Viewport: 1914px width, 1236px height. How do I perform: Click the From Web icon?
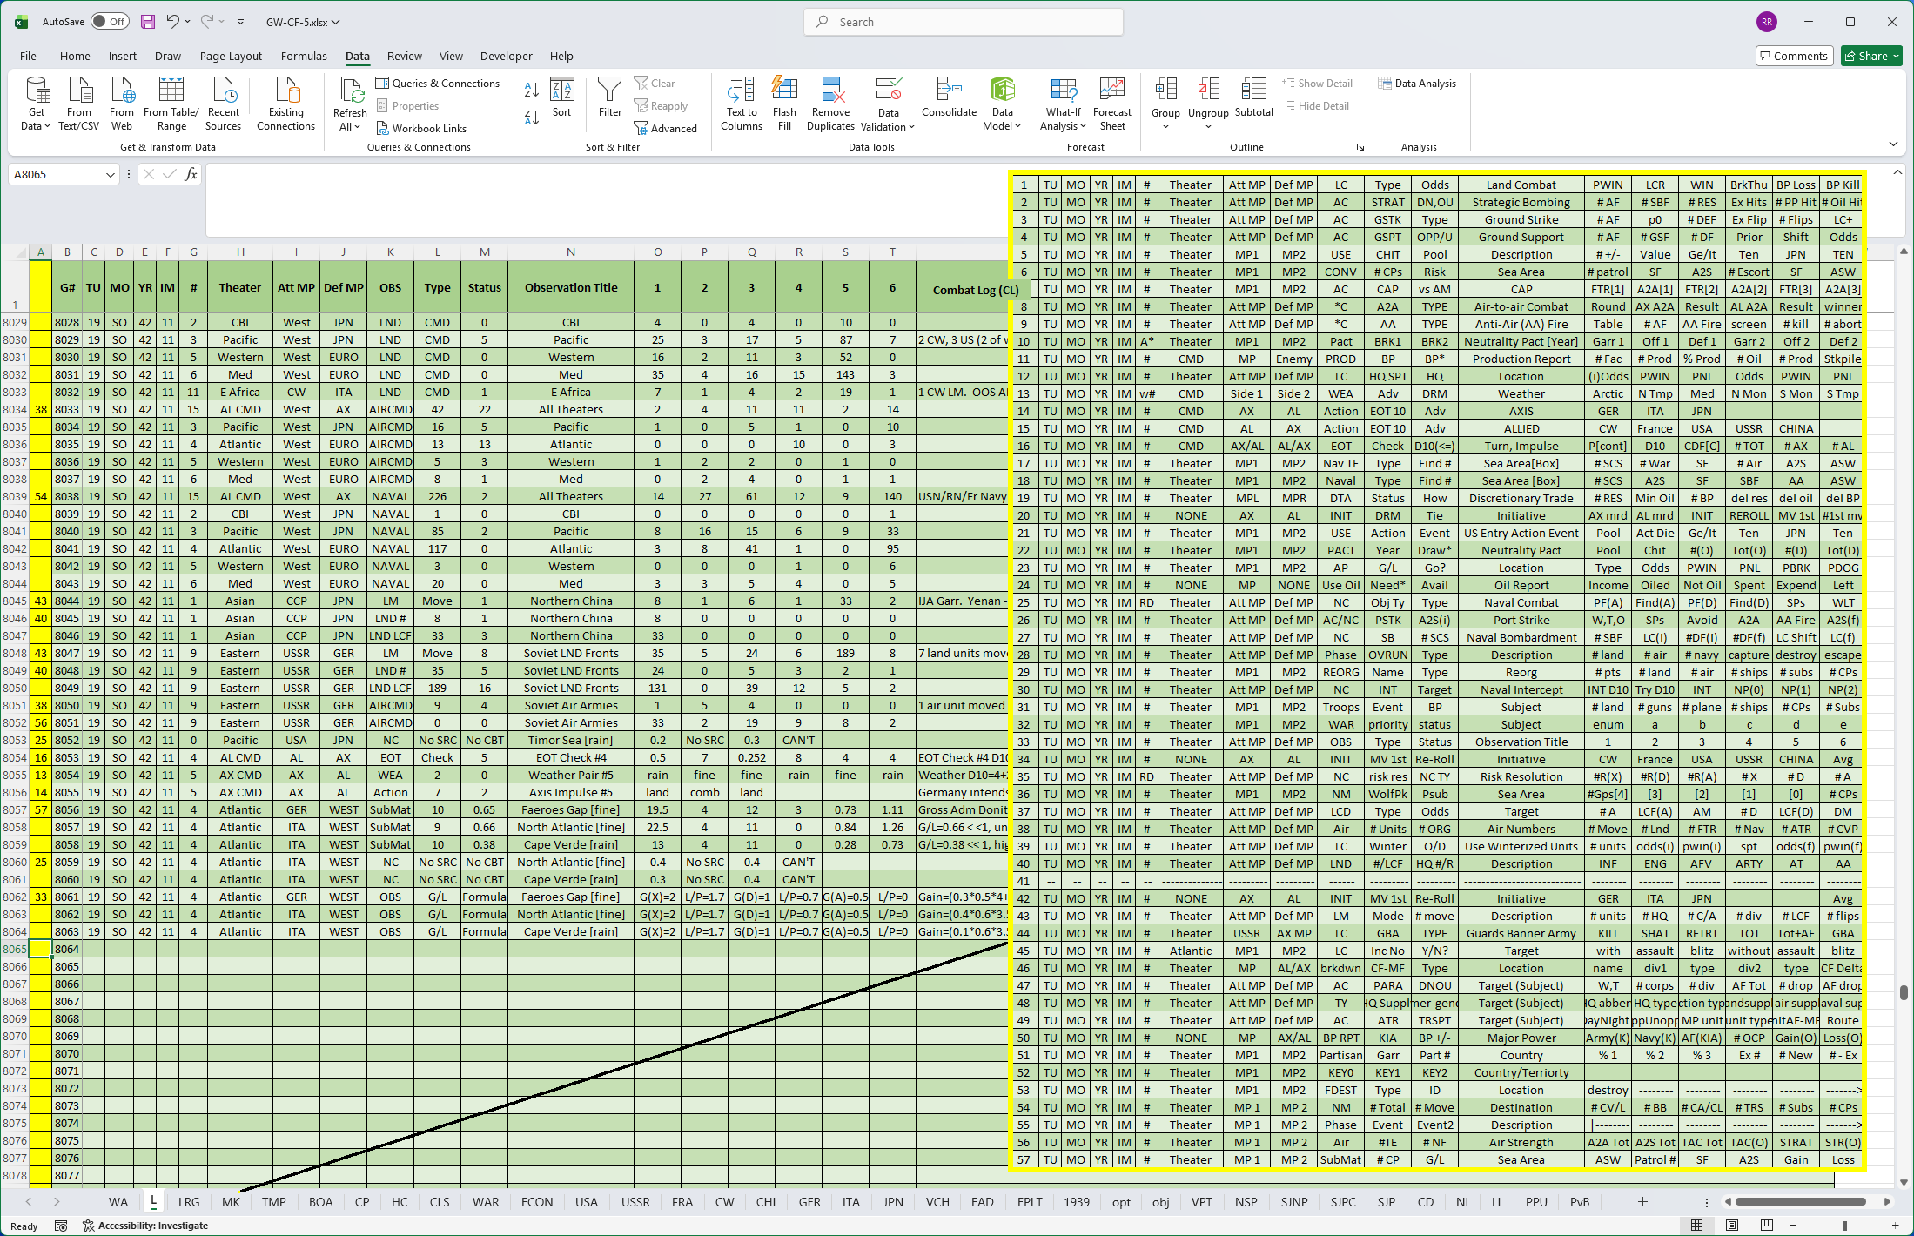pos(122,104)
